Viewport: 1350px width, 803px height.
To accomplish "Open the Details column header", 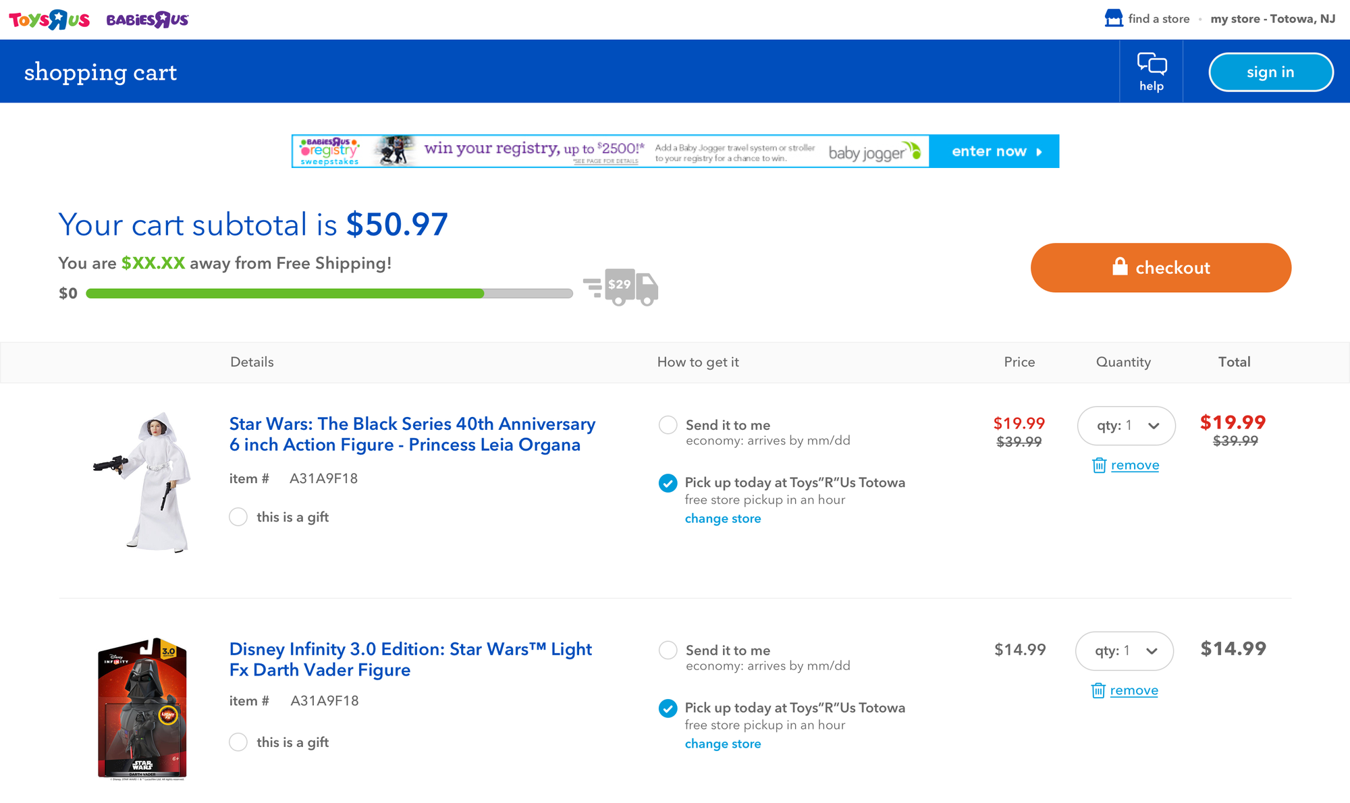I will coord(252,362).
